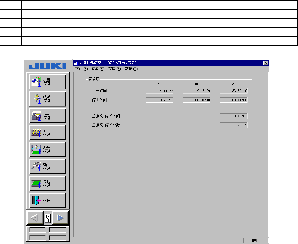The image size is (298, 244).
Task: Close the 设备操作信息 window
Action: pyautogui.click(x=266, y=63)
